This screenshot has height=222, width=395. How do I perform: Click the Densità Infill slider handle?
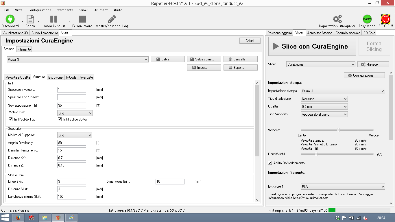pos(316,154)
